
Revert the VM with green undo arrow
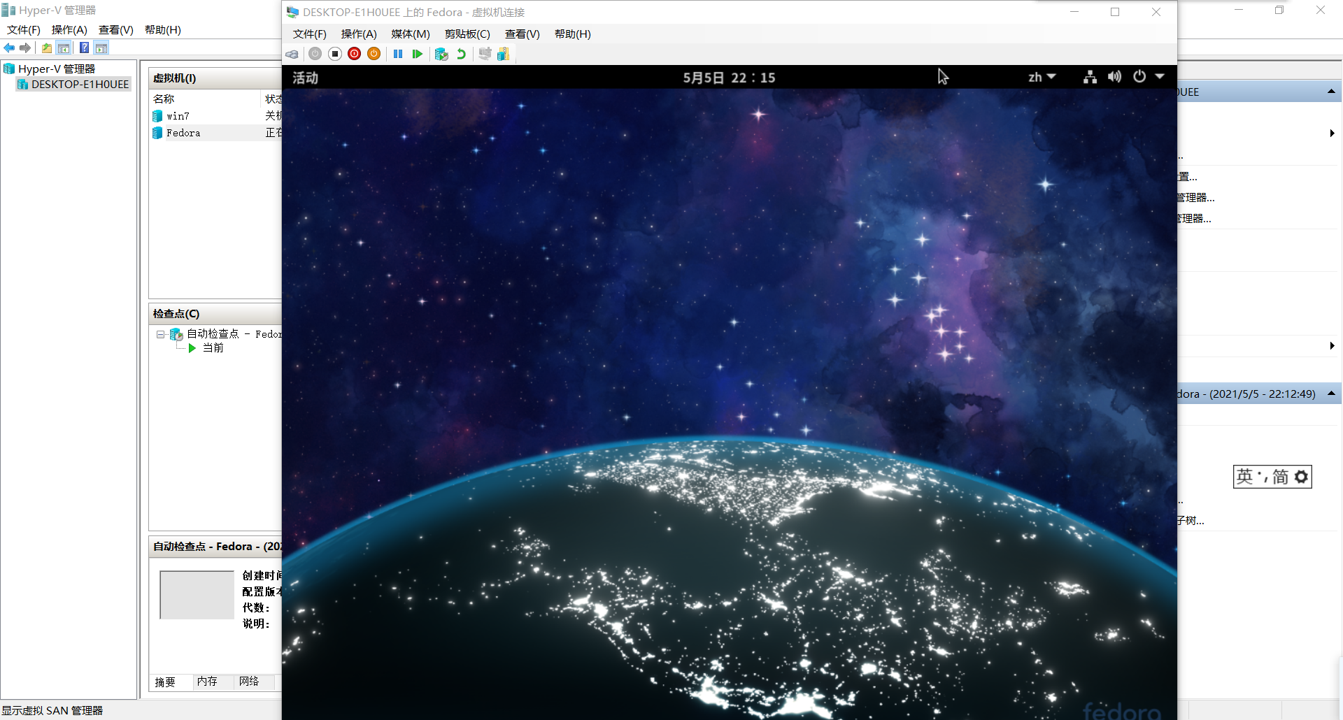[461, 54]
